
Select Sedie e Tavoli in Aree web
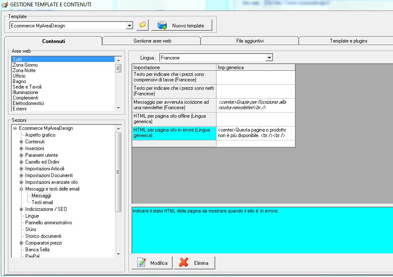pos(63,87)
